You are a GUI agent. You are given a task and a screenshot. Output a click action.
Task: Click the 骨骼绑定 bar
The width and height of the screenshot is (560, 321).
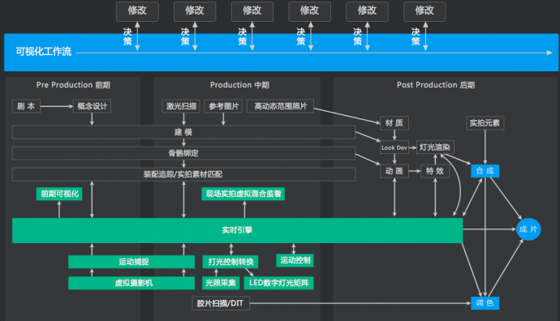[183, 153]
